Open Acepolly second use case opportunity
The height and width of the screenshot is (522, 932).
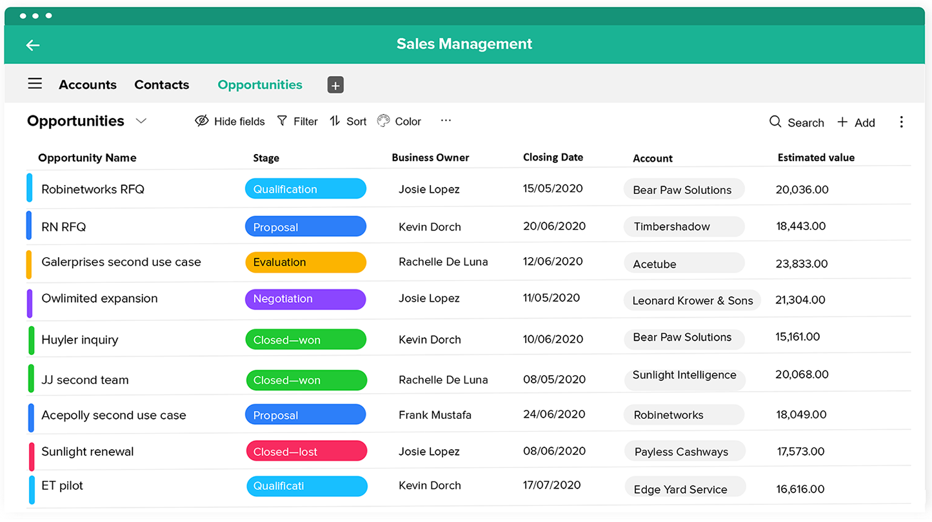click(114, 416)
